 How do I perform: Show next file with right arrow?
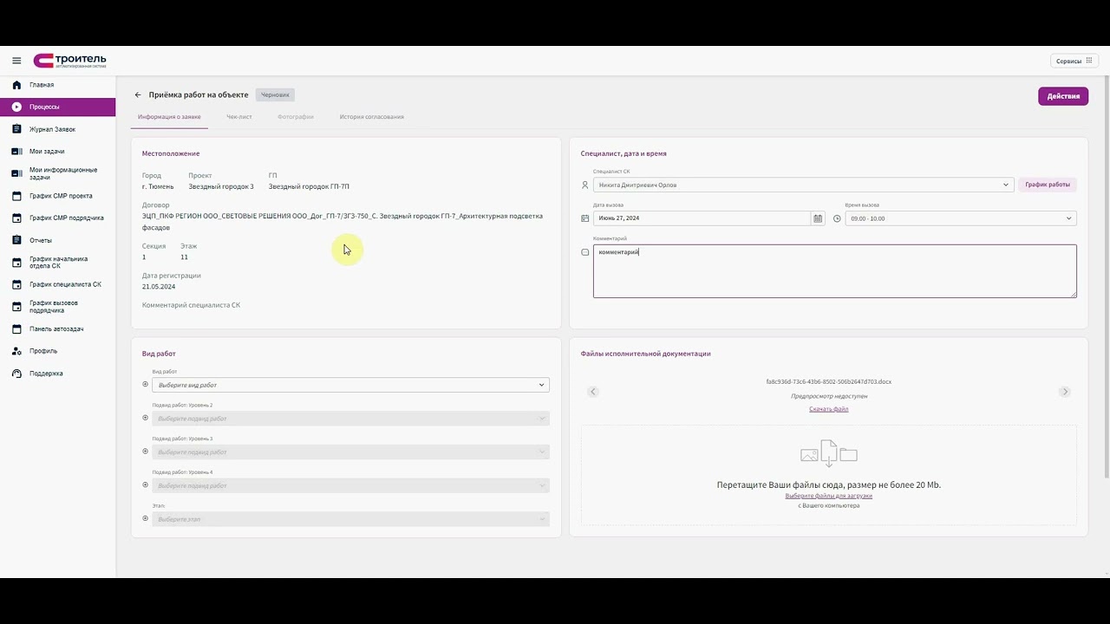[1065, 392]
